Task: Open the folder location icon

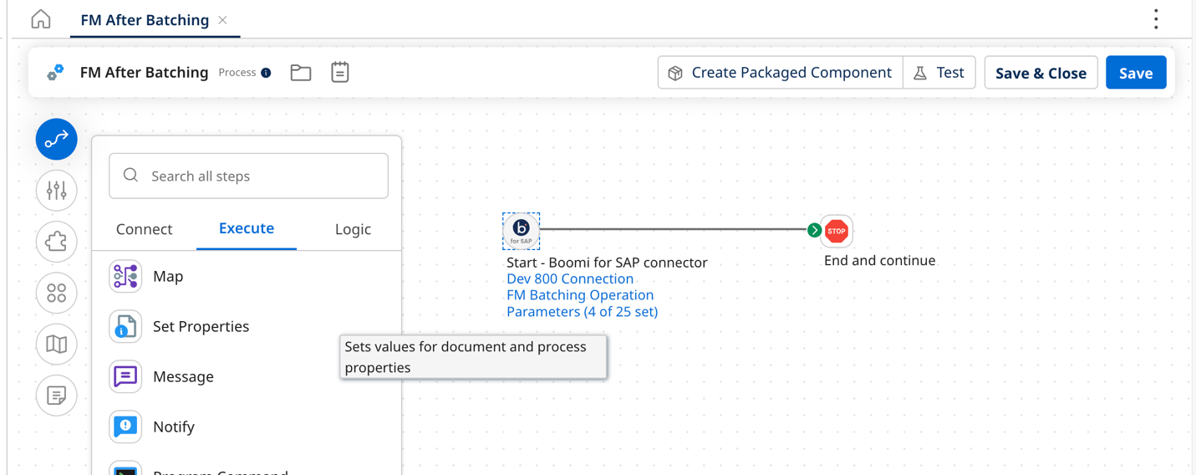Action: coord(301,73)
